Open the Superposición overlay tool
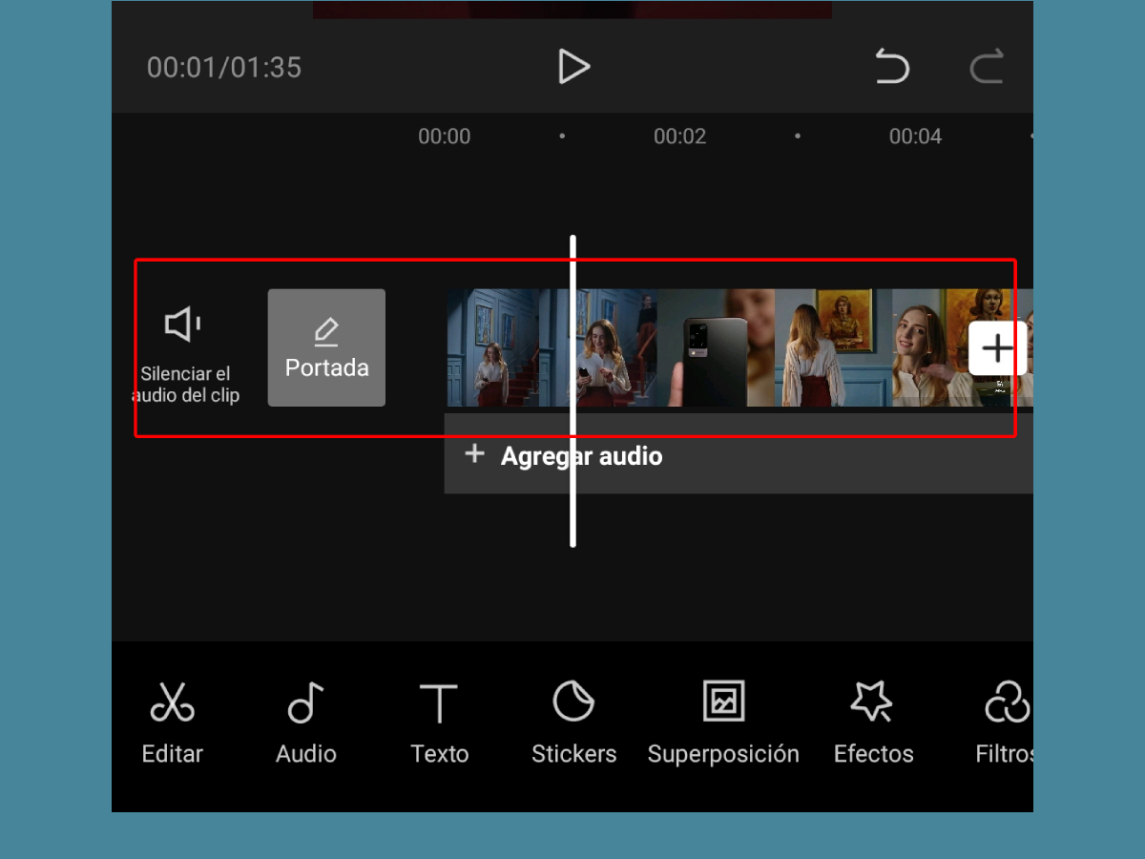 pyautogui.click(x=723, y=721)
